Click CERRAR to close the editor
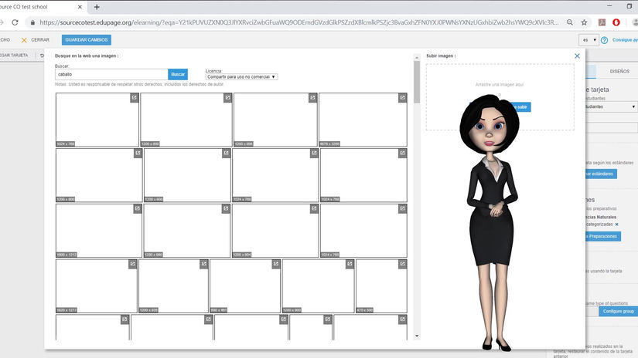The image size is (638, 358). click(x=36, y=40)
